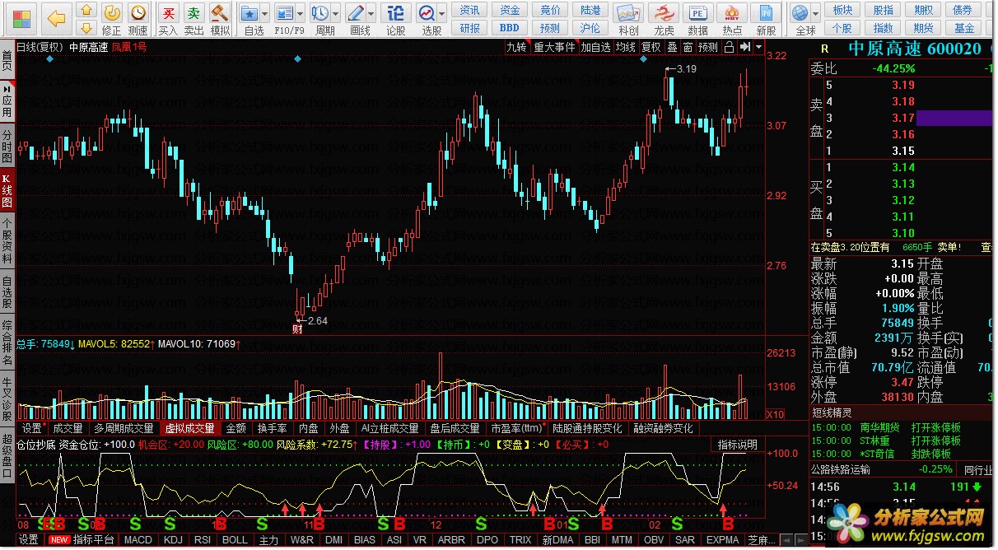Expand the 周期 period dropdown arrow
Viewport: 998px width, 550px height.
click(336, 14)
